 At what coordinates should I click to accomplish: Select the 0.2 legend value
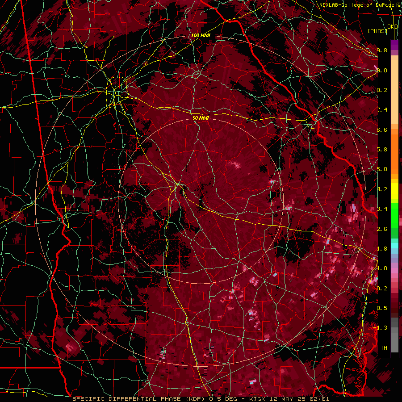click(x=382, y=289)
